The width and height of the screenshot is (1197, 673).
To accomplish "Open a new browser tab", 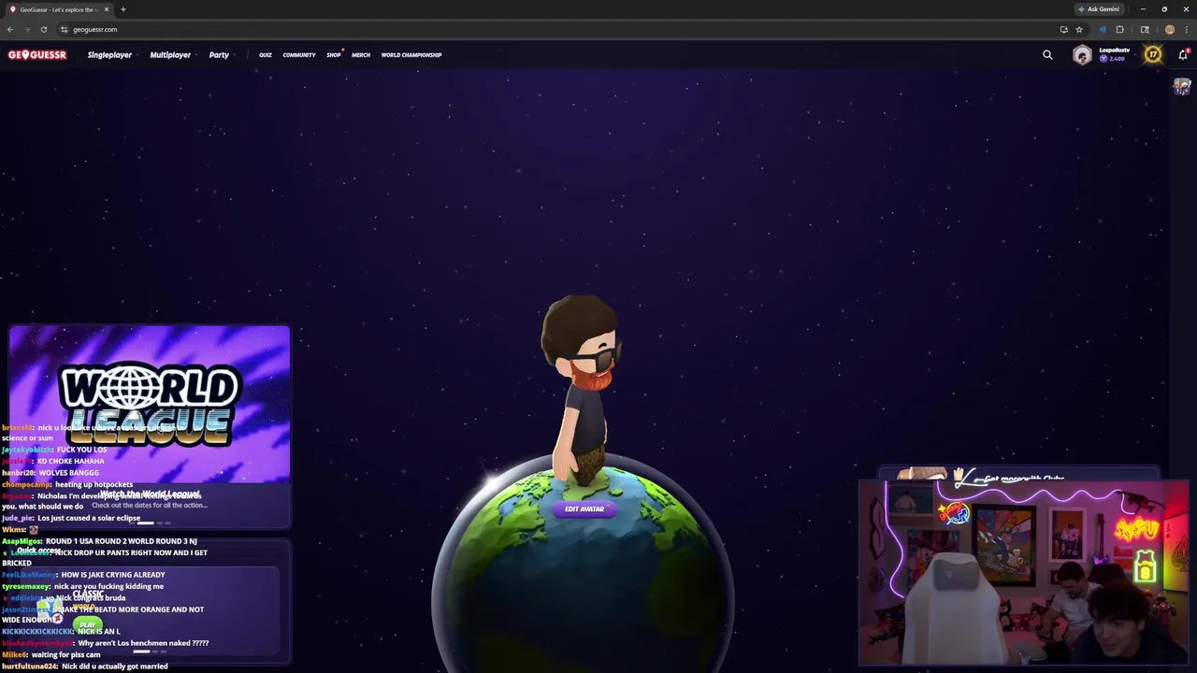I will tap(123, 9).
